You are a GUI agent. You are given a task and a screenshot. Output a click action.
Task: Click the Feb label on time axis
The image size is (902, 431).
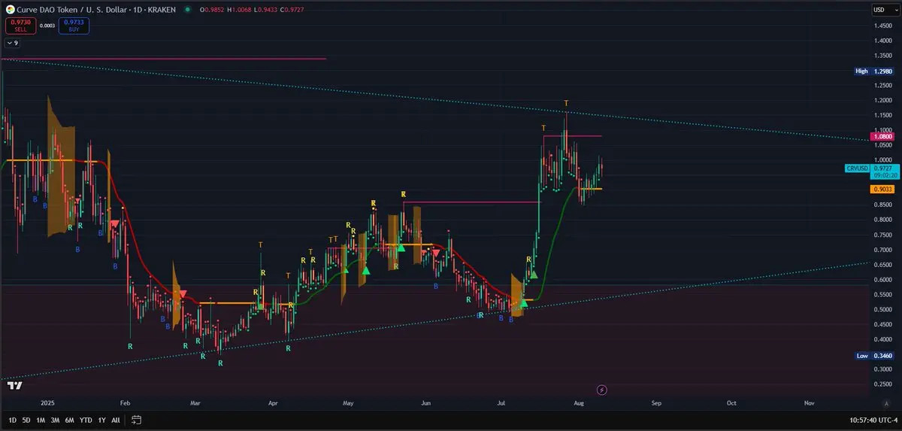point(125,403)
